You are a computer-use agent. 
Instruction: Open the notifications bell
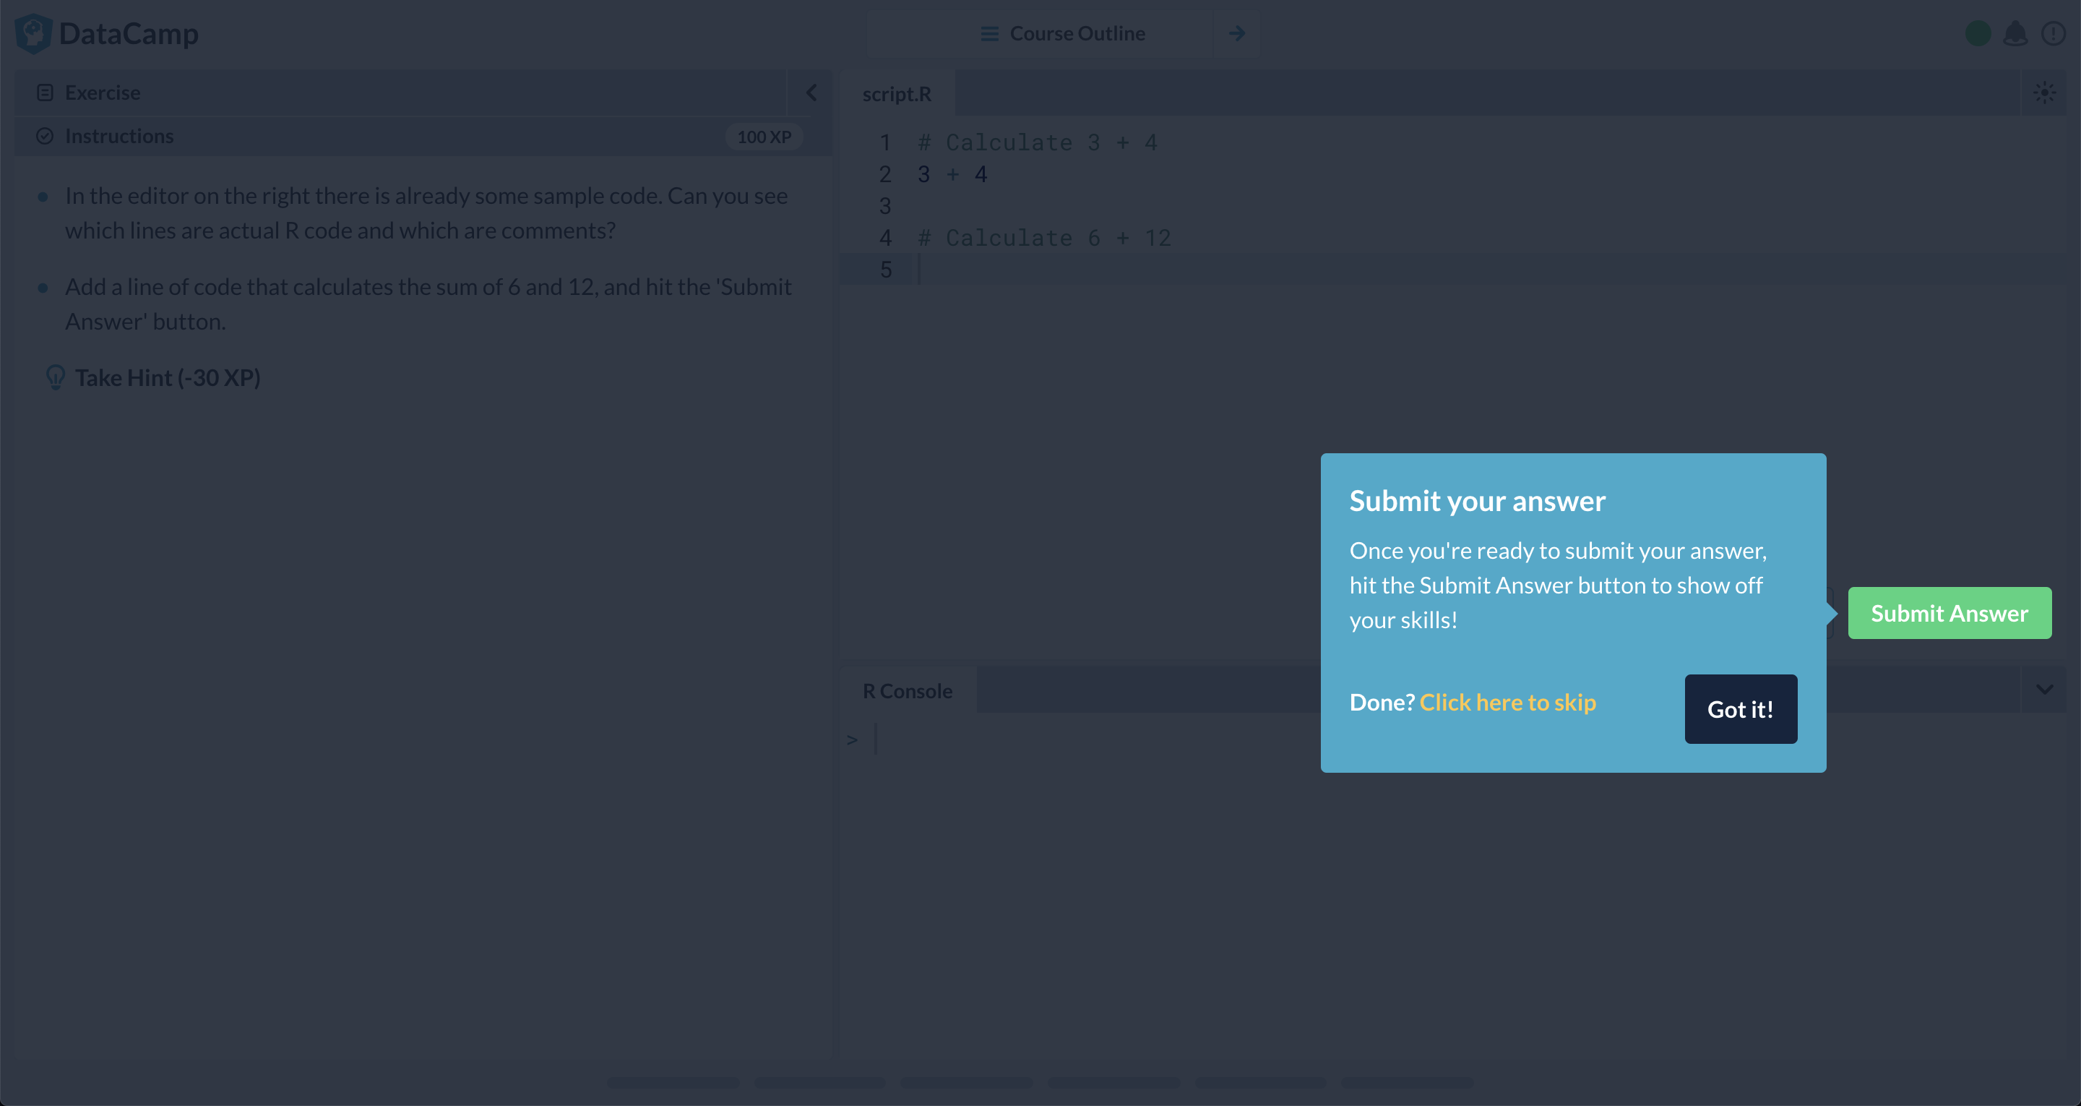click(2015, 34)
